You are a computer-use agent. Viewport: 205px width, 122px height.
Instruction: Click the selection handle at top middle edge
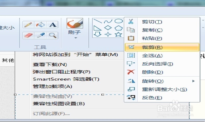103,94
